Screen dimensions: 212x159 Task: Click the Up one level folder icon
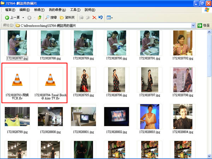(x=40, y=18)
